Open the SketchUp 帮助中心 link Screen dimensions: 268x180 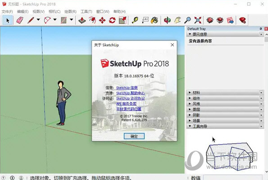pos(131,93)
